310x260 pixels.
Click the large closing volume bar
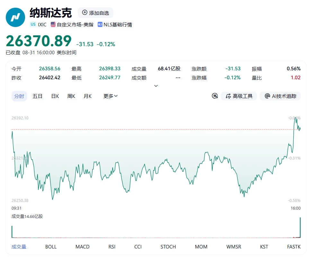pos(300,227)
